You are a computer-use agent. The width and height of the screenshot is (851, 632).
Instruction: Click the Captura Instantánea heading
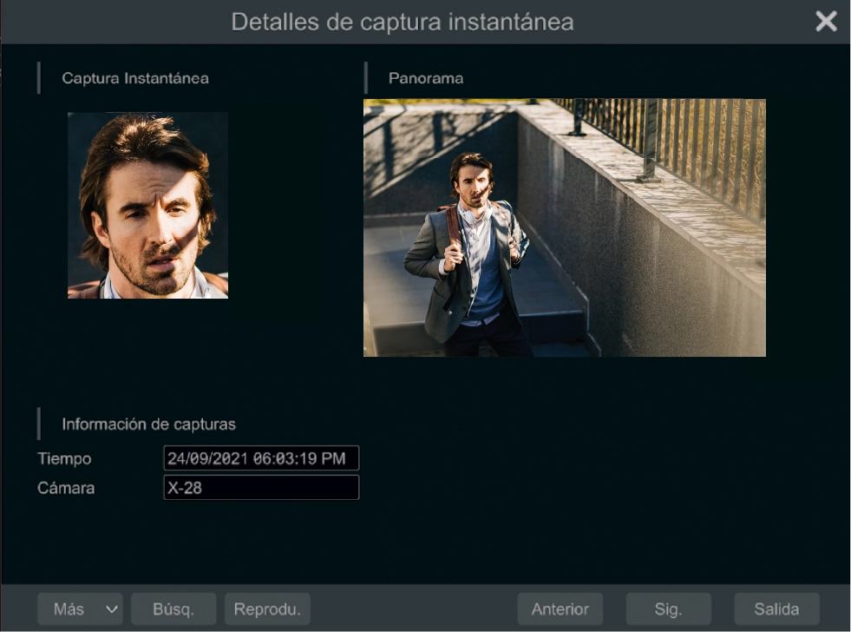[x=135, y=78]
